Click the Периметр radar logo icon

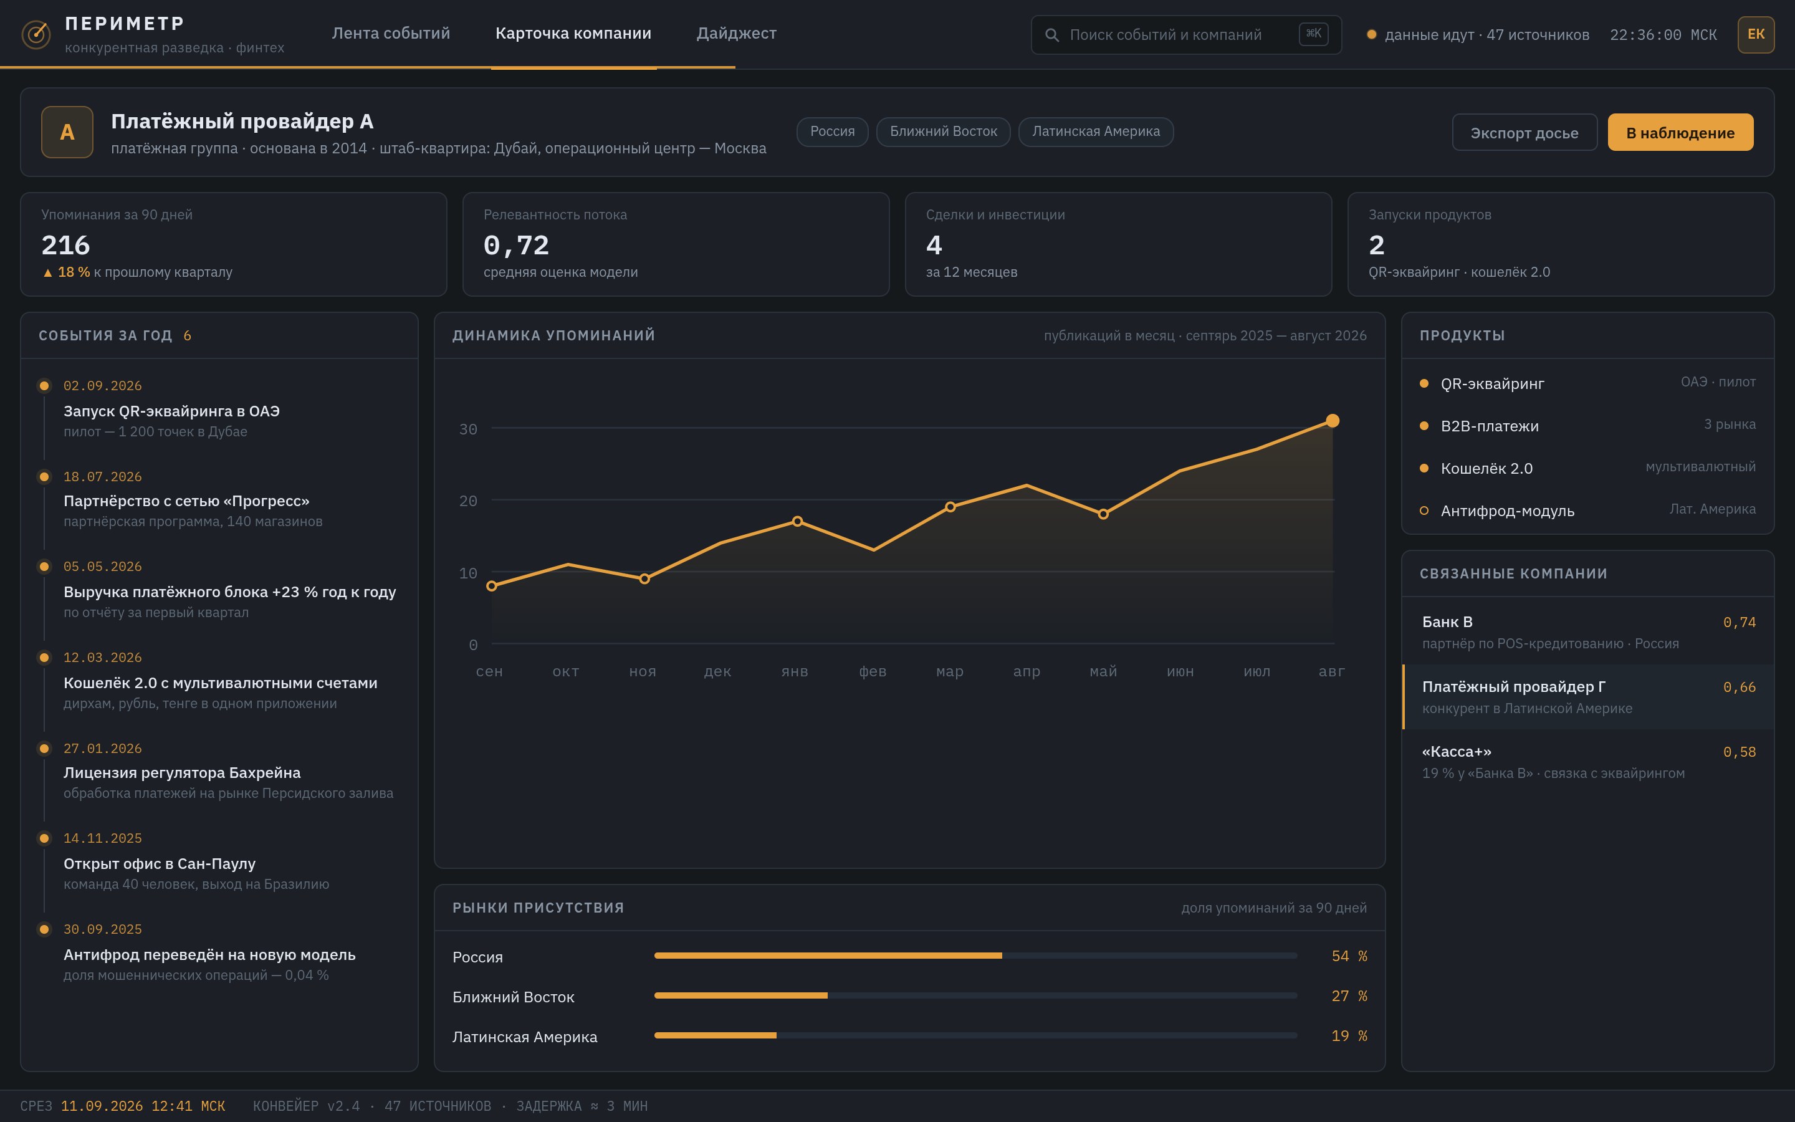click(36, 34)
